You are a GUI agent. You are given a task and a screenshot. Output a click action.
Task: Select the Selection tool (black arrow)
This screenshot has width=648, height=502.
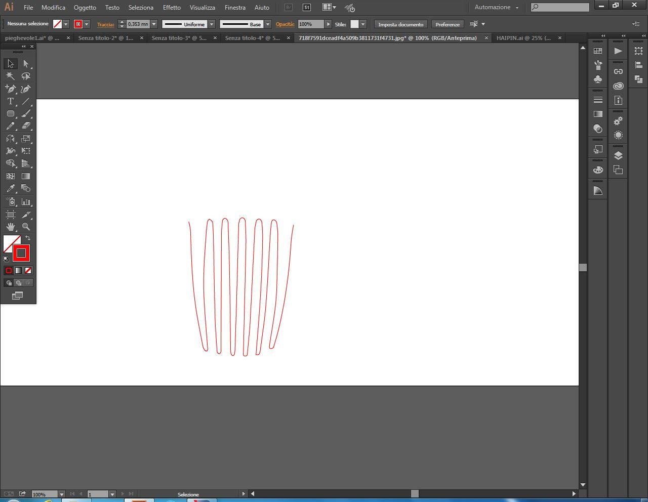point(10,64)
